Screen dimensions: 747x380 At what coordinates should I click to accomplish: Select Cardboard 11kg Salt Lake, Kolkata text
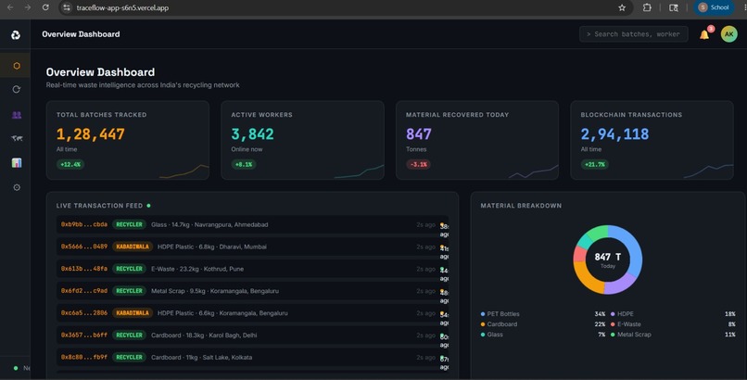coord(201,357)
